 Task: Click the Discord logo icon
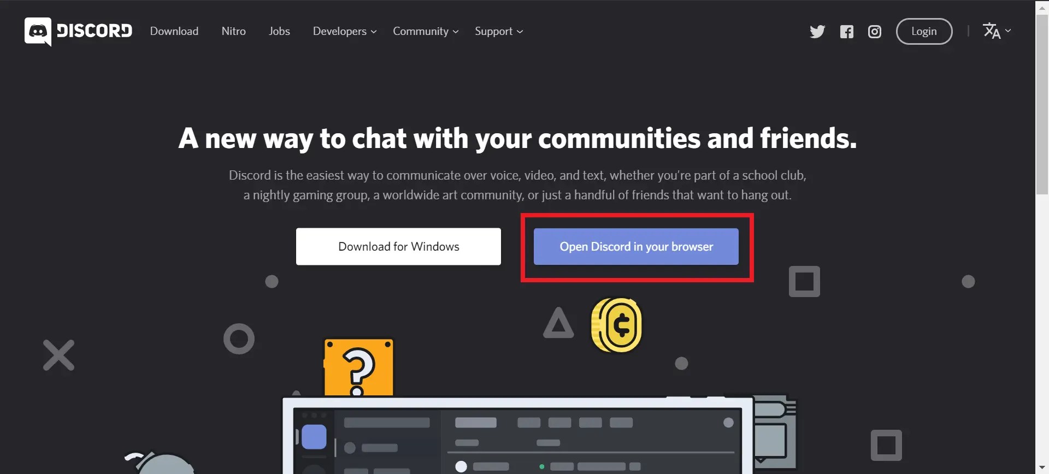pyautogui.click(x=38, y=32)
